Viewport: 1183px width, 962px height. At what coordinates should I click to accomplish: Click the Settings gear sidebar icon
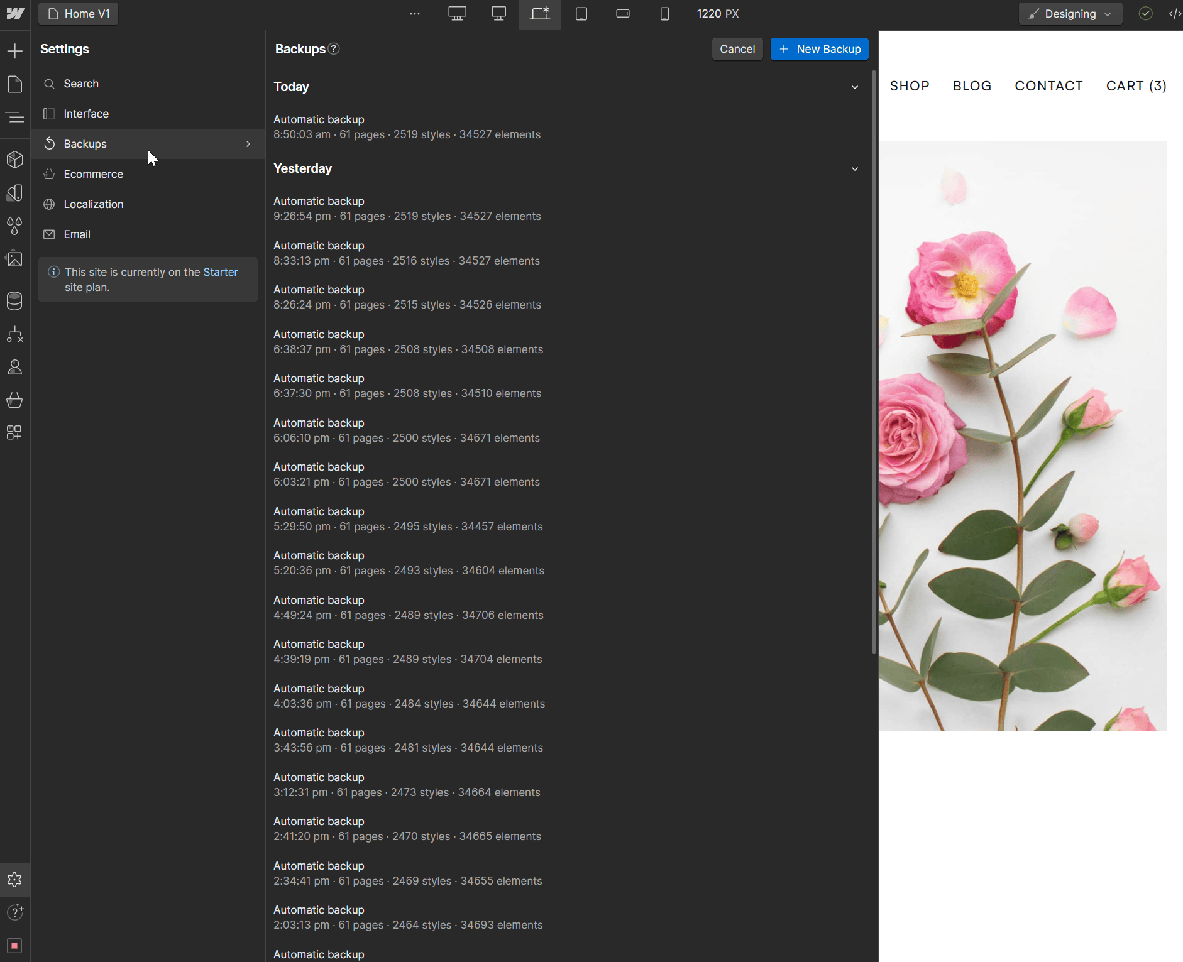(x=15, y=880)
